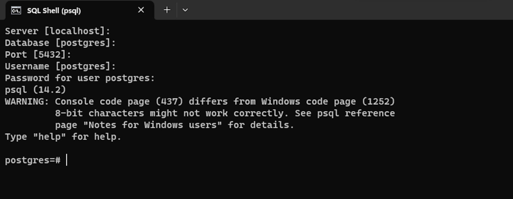The image size is (513, 199).
Task: Click the 8-bit characters warning line
Action: (224, 113)
